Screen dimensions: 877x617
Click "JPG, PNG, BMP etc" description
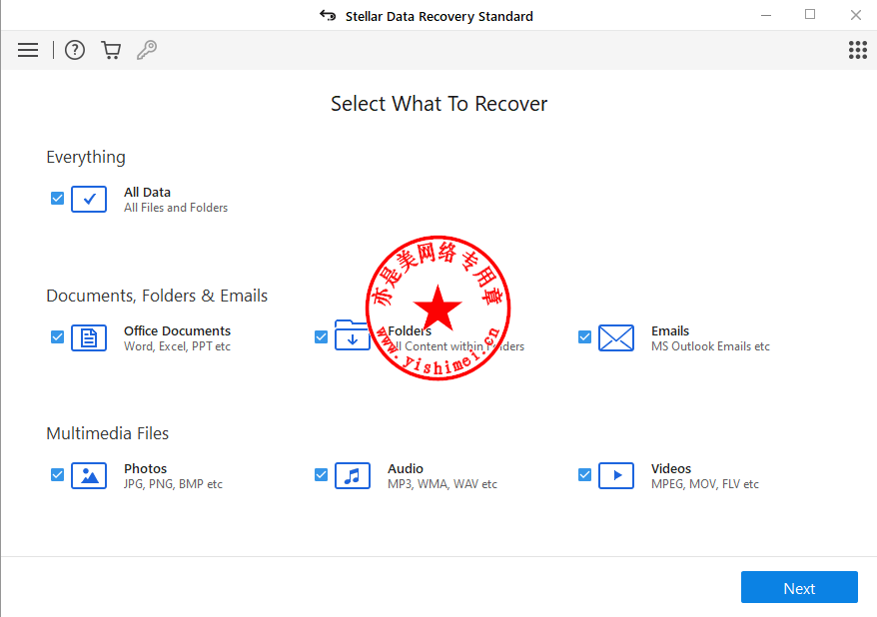173,484
